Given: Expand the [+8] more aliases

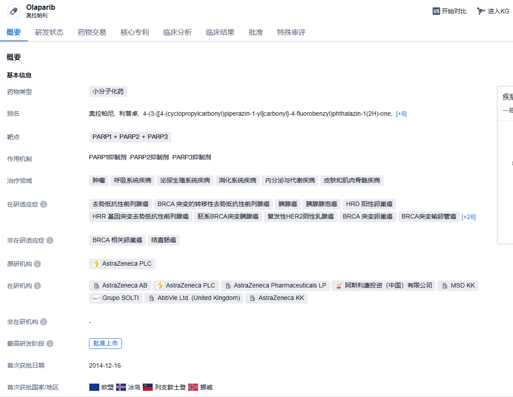Looking at the screenshot, I should pos(401,113).
